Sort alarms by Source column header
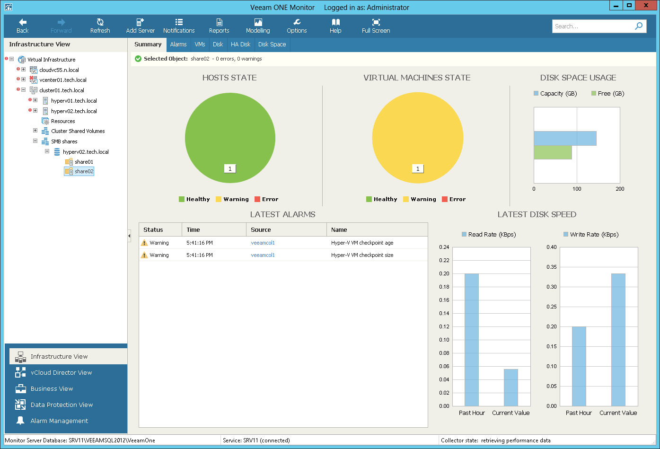Screen dimensions: 660x449 click(287, 230)
